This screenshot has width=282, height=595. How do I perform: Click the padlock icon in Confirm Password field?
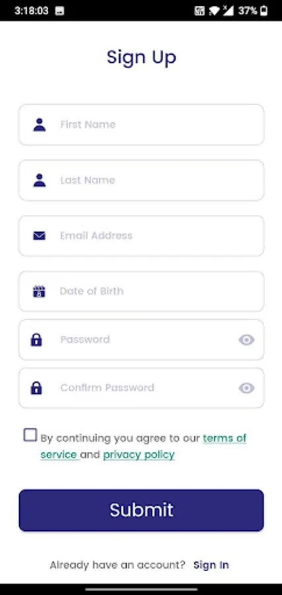pyautogui.click(x=36, y=388)
